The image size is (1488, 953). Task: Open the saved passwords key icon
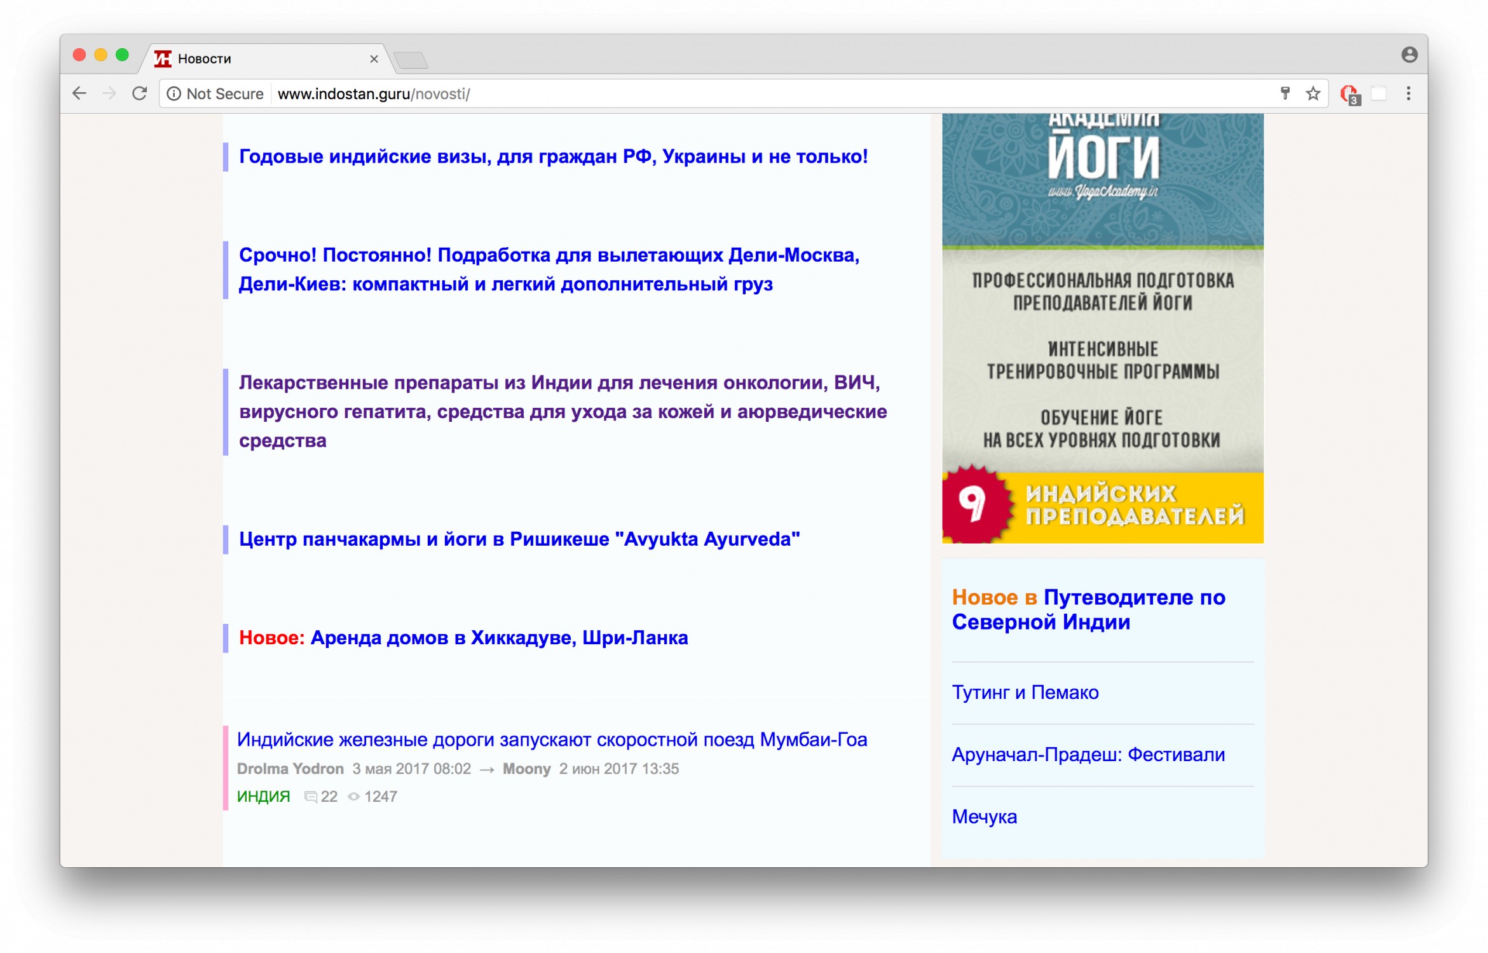click(1285, 94)
